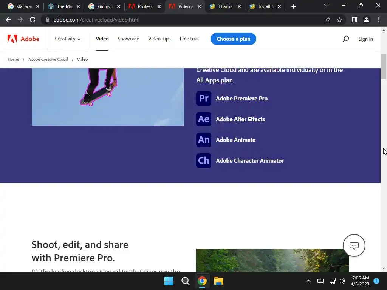Reload the page with refresh icon
Image resolution: width=387 pixels, height=290 pixels.
33,20
